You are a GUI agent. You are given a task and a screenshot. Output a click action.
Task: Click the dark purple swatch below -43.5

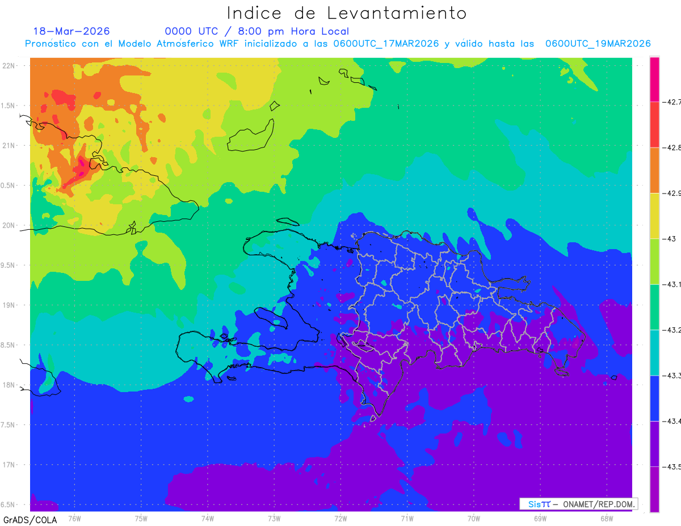click(x=654, y=489)
